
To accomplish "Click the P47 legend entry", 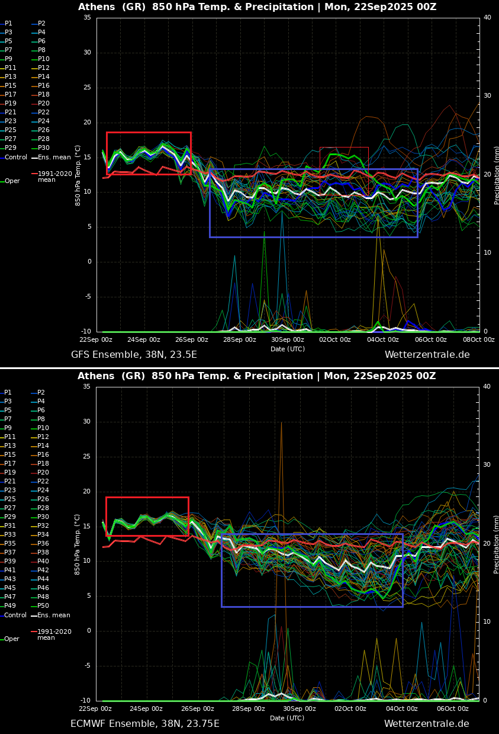I will click(x=11, y=597).
